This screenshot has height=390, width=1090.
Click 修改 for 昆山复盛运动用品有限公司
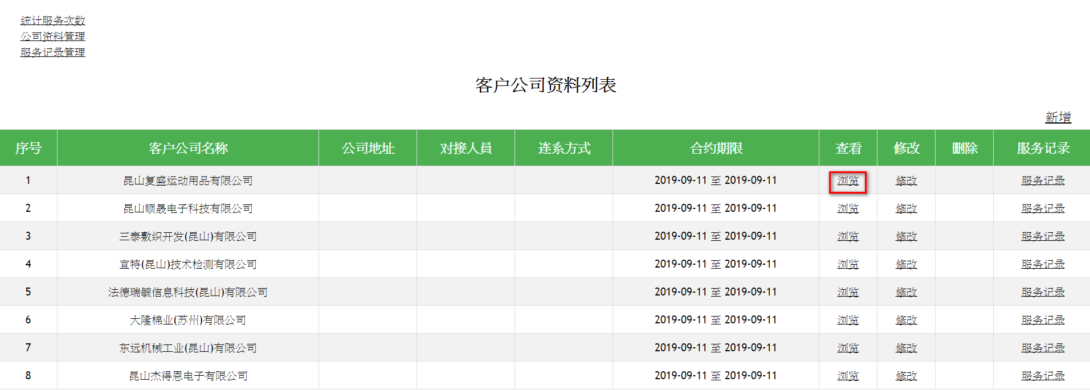click(906, 181)
